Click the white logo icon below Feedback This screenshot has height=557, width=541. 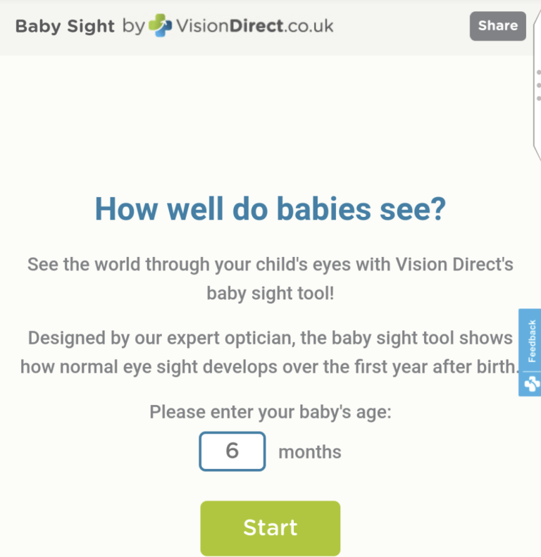(532, 384)
